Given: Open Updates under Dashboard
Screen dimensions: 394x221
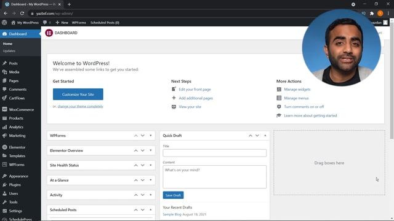Looking at the screenshot, I should tap(9, 51).
